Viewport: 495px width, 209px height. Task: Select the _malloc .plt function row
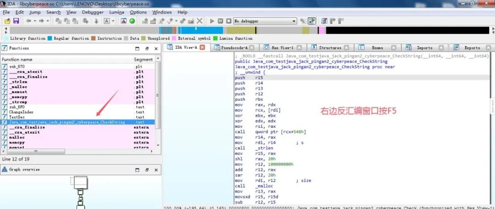78,87
